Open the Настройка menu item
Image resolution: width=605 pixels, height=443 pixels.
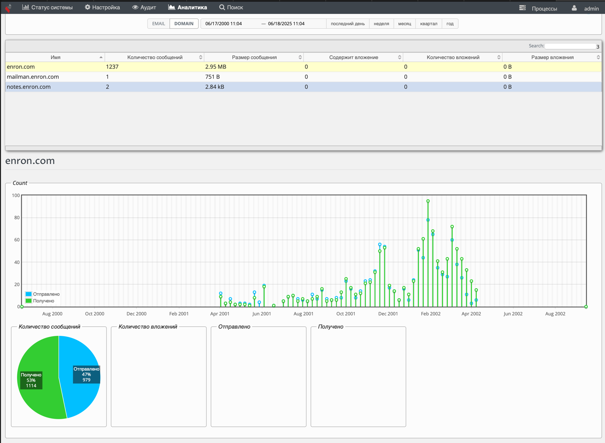coord(106,7)
